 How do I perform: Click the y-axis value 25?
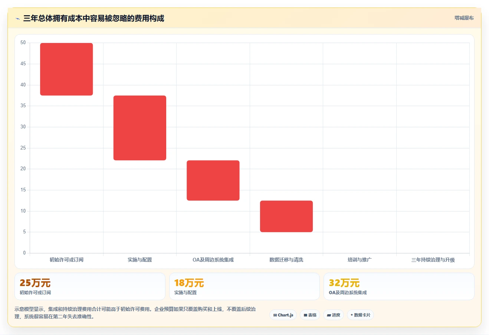click(x=23, y=148)
